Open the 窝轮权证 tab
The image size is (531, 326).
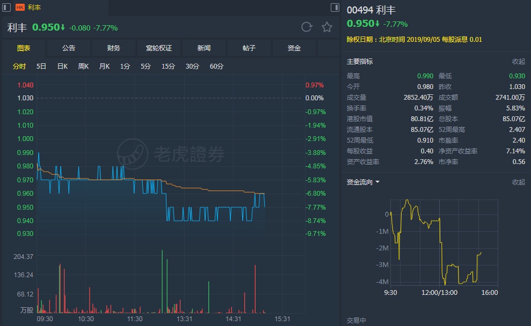(159, 48)
